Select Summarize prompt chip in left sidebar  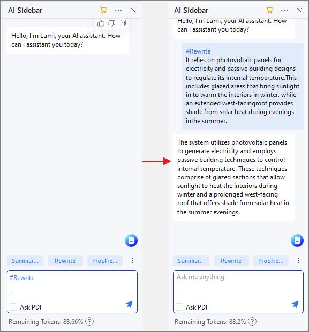click(x=25, y=261)
